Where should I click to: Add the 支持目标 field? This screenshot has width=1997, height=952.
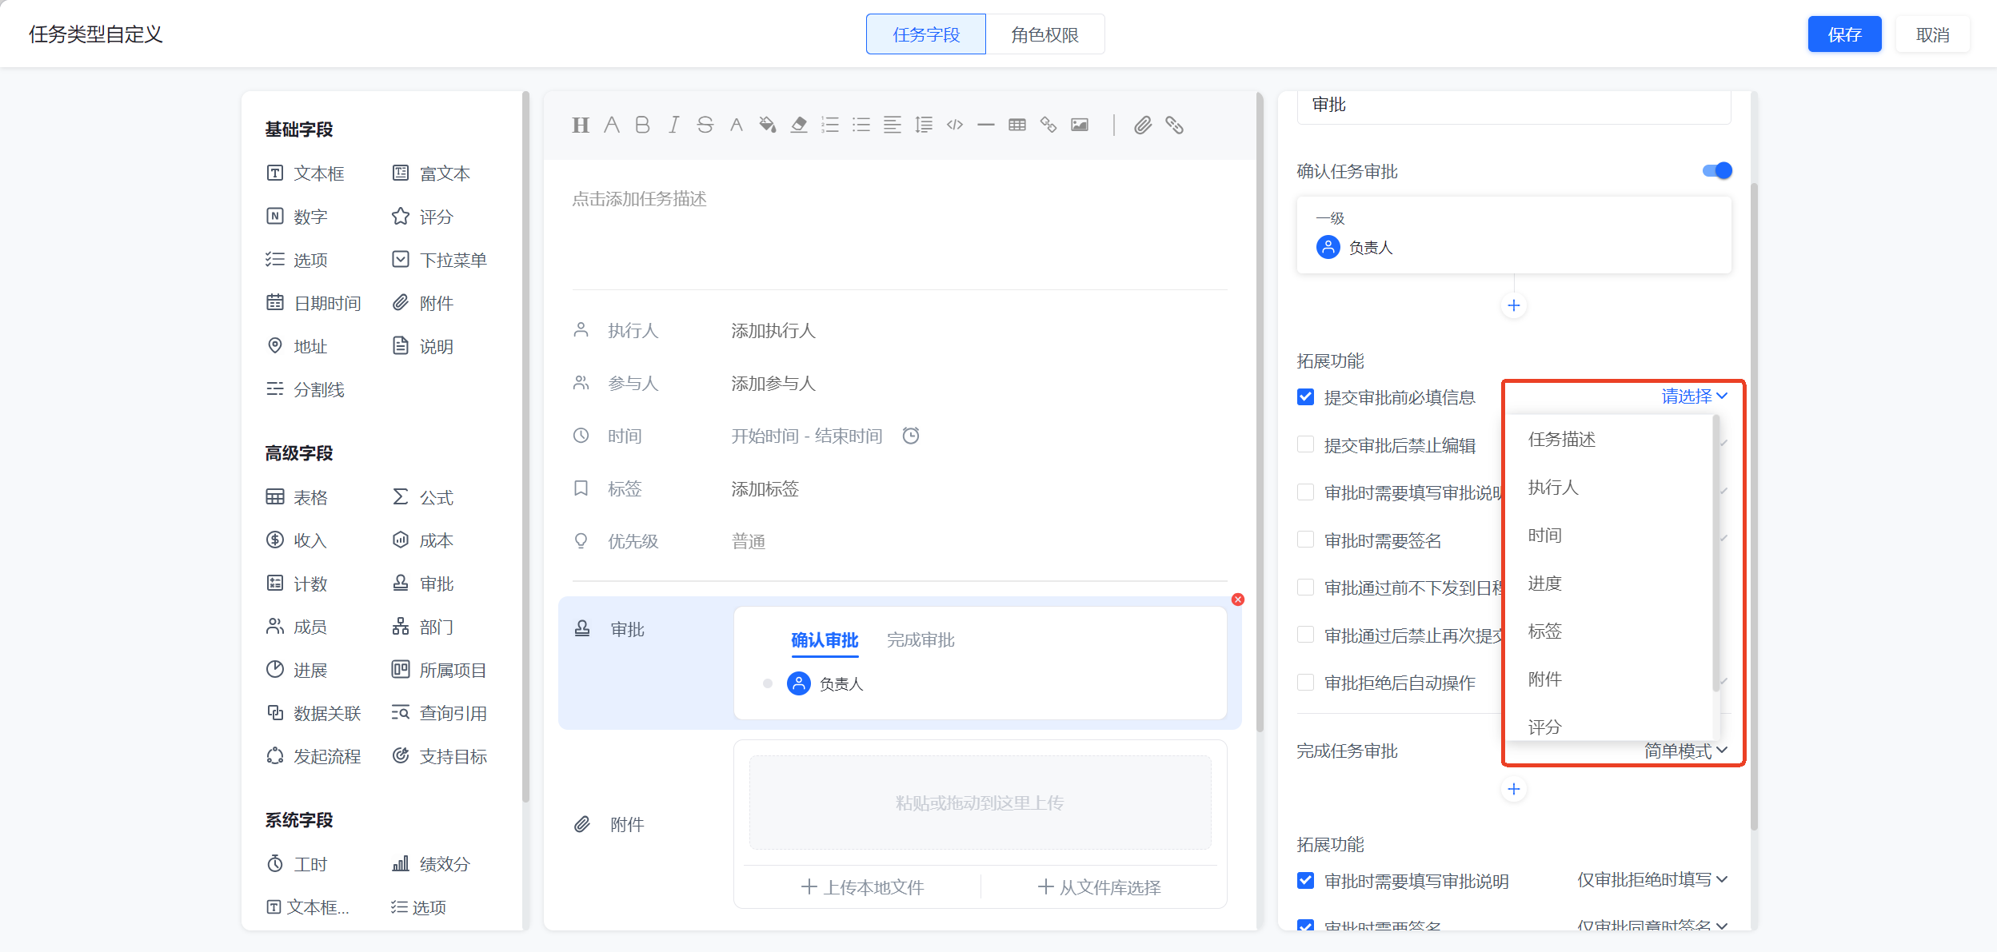click(x=440, y=756)
